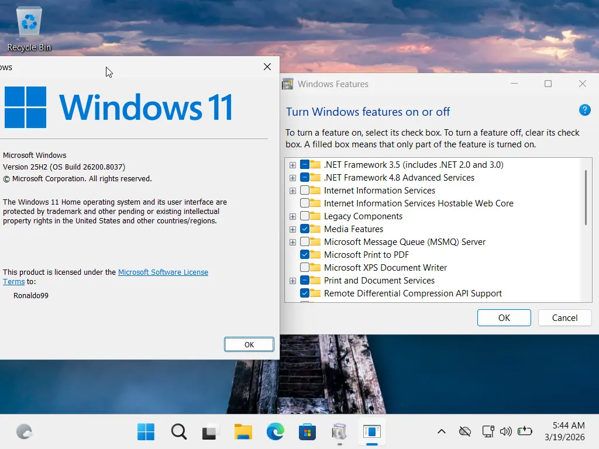
Task: Close the About Windows dialog
Action: coord(267,67)
